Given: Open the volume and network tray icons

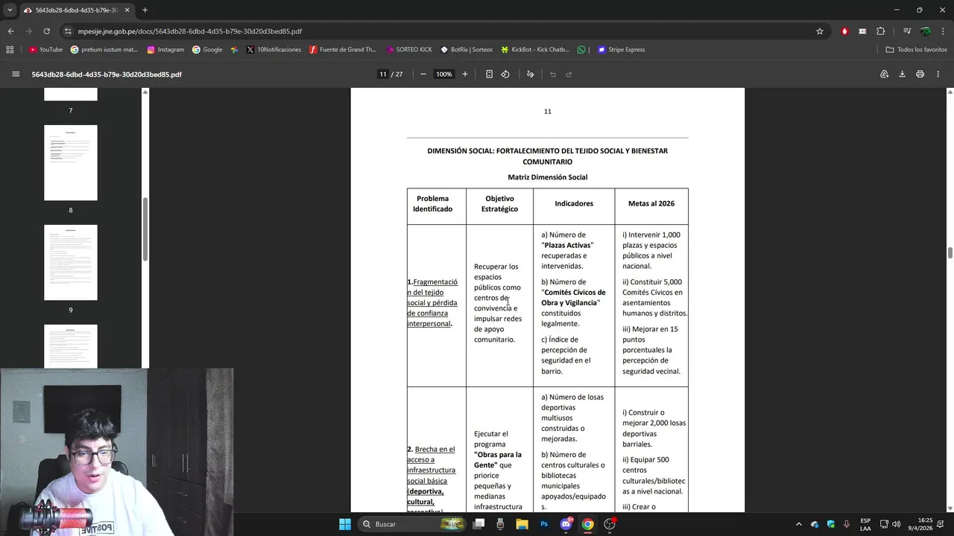Looking at the screenshot, I should click(x=890, y=524).
